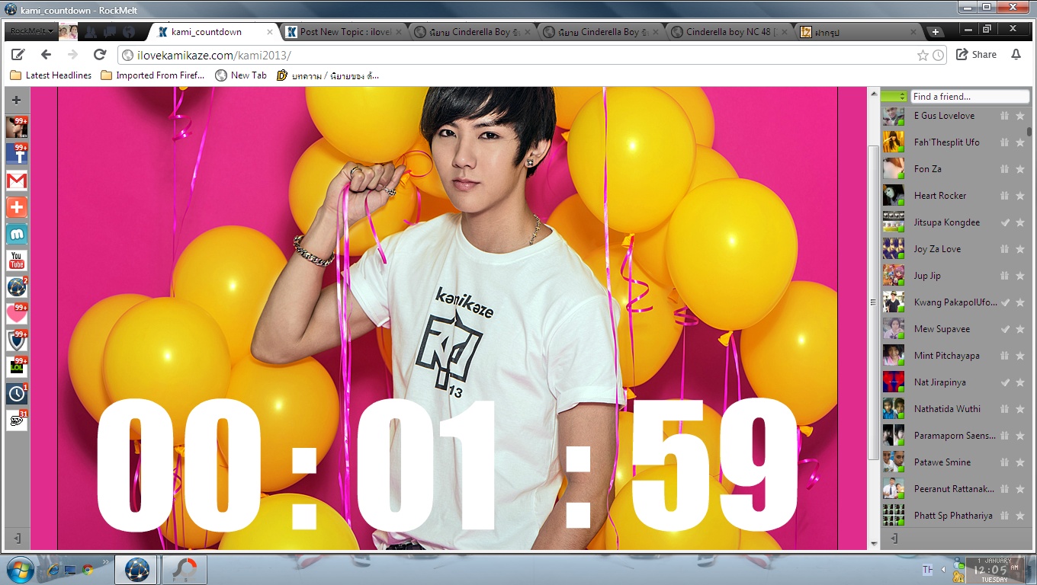Open the New Tab bookmark
This screenshot has height=585, width=1037.
point(241,75)
